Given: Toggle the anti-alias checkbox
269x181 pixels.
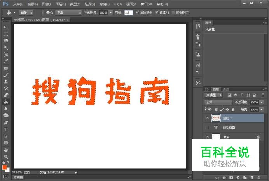Looking at the screenshot, I should pyautogui.click(x=137, y=12).
